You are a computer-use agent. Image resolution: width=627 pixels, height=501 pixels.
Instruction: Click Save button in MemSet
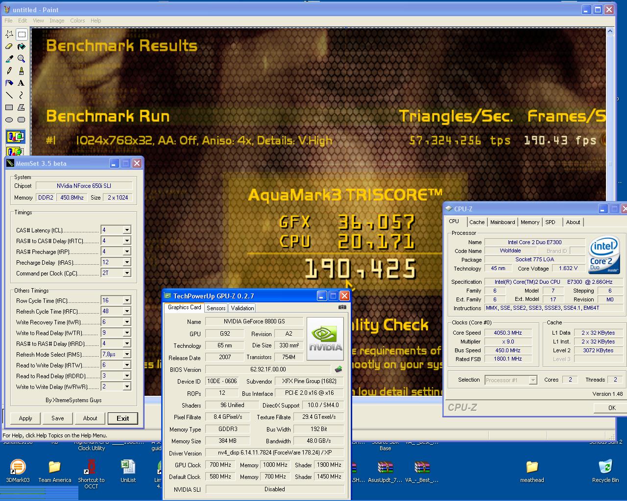pos(58,418)
